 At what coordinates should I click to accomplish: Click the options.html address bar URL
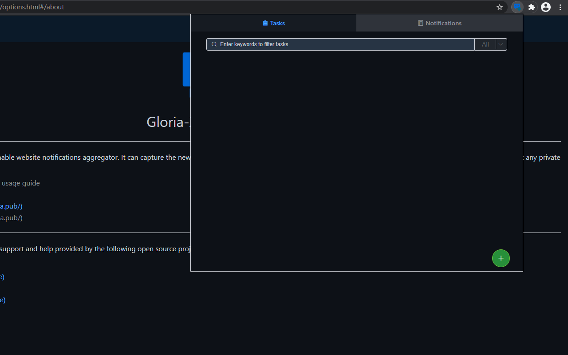click(32, 7)
